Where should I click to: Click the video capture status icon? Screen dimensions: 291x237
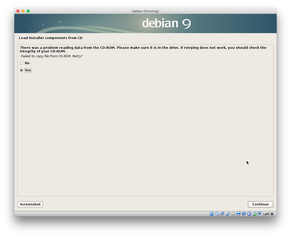[244, 214]
